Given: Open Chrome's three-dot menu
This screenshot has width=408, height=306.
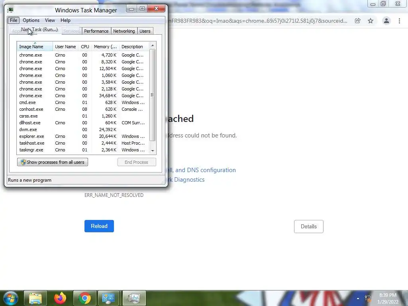Looking at the screenshot, I should coord(399,21).
